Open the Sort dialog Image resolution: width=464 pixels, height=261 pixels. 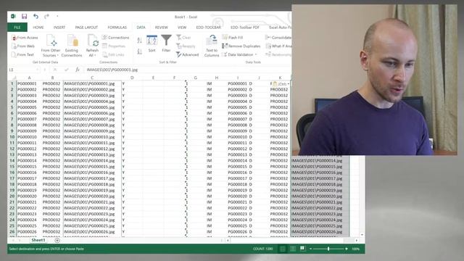[x=152, y=43]
